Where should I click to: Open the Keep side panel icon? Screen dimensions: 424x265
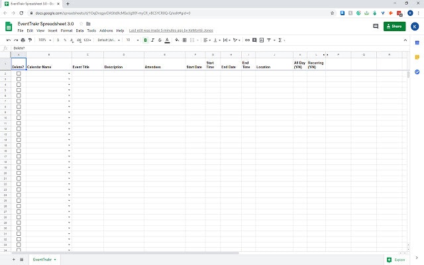click(417, 58)
